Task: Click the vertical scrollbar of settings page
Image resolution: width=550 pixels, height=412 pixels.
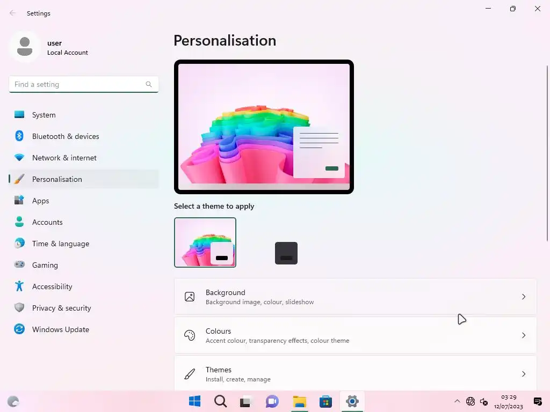Action: point(547,153)
